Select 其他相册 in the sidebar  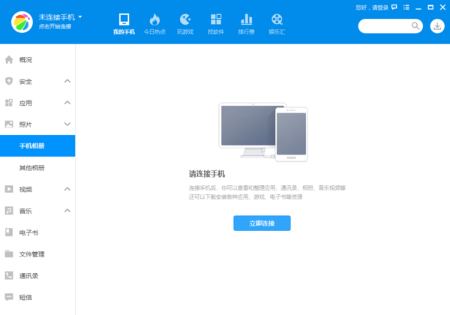pyautogui.click(x=31, y=167)
